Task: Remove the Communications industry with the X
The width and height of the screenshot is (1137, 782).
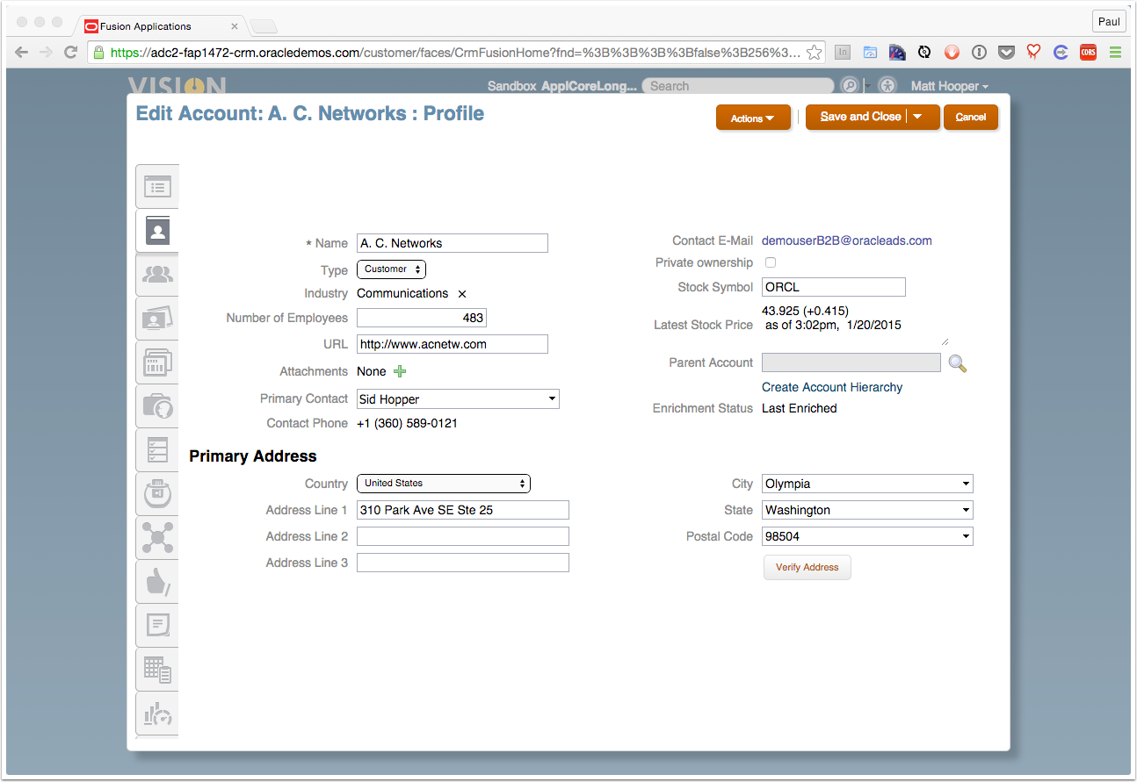Action: click(462, 294)
